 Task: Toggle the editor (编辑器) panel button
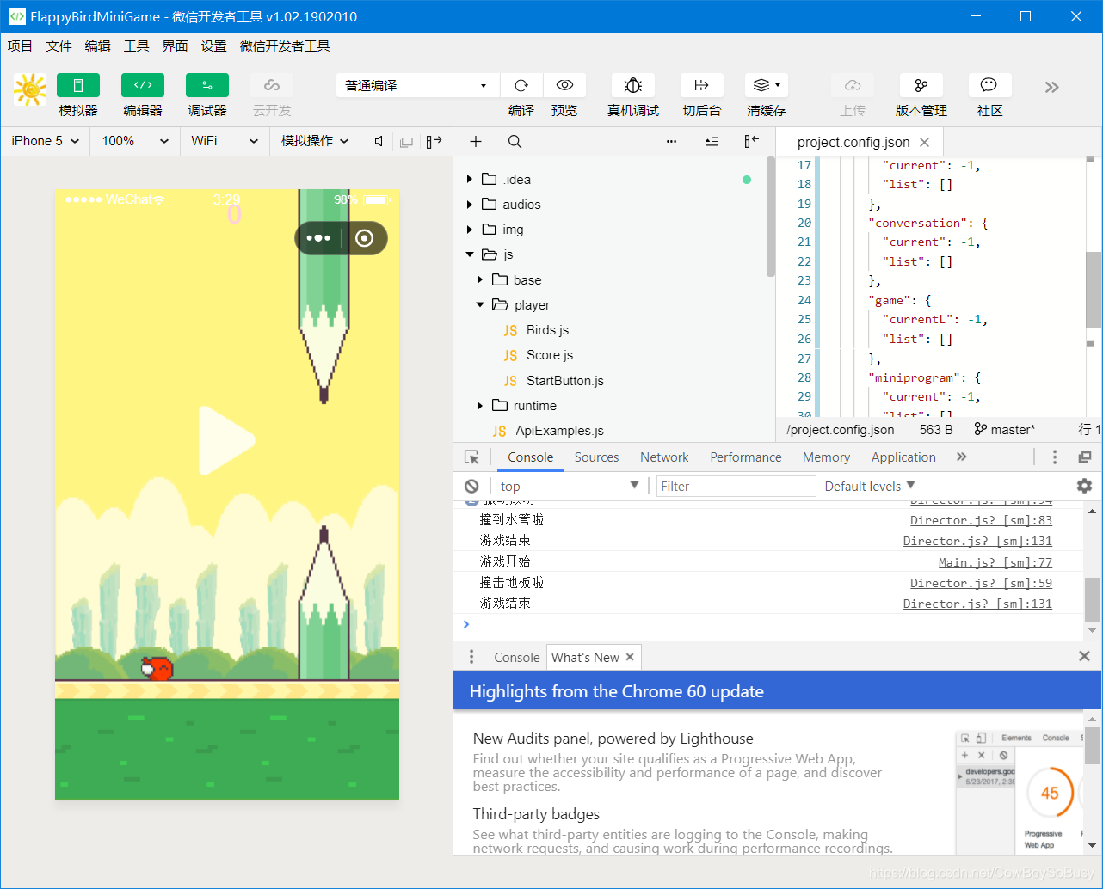coord(143,85)
